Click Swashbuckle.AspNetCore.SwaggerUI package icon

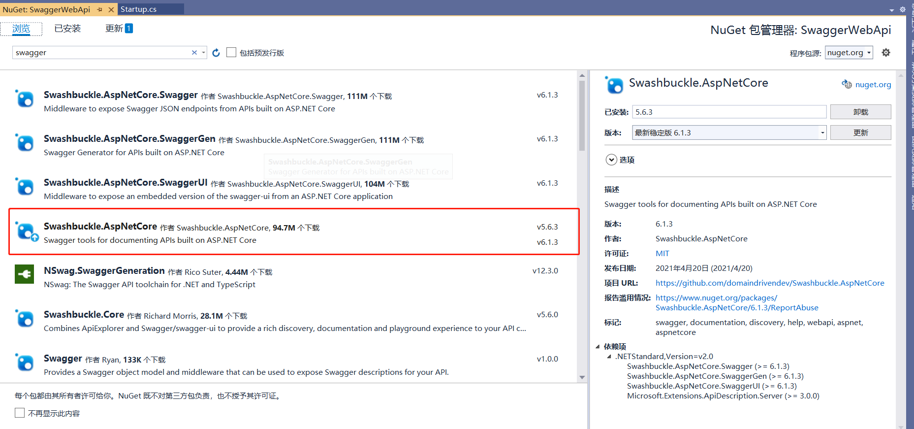click(25, 187)
